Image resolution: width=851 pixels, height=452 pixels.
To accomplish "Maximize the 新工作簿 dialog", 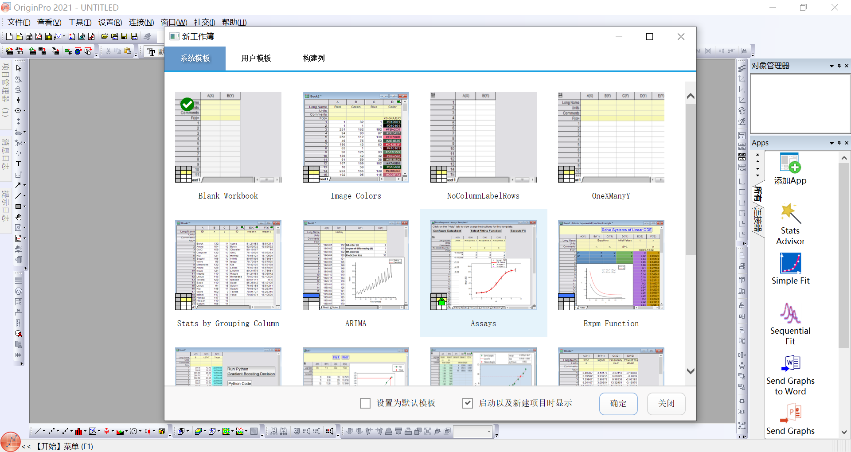I will 649,37.
